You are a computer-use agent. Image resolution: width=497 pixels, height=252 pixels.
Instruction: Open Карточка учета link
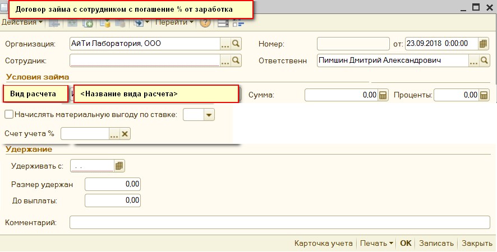tap(323, 244)
